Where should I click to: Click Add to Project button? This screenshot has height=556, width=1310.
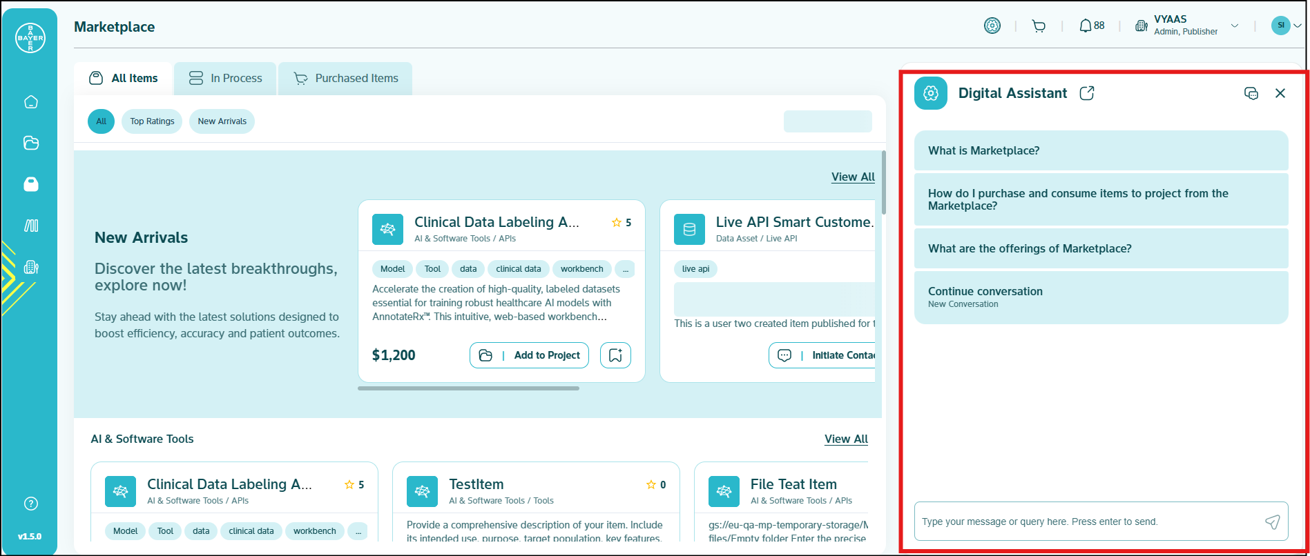pos(529,355)
